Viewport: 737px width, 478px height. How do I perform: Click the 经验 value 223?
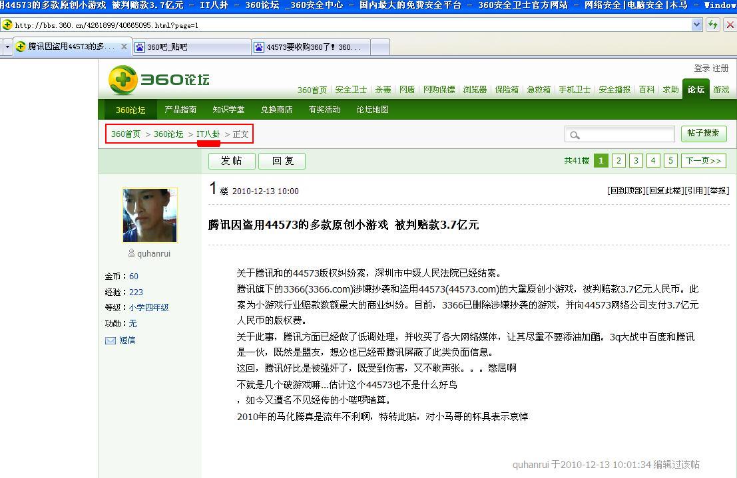pyautogui.click(x=136, y=292)
